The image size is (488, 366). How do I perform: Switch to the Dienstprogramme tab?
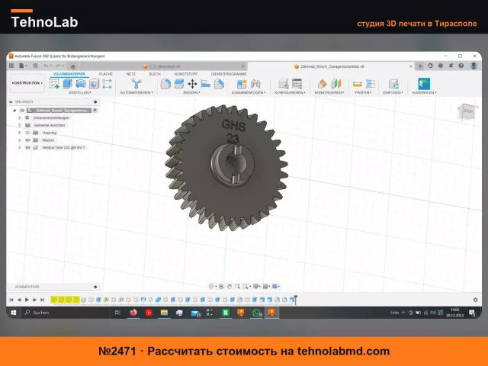pos(229,74)
